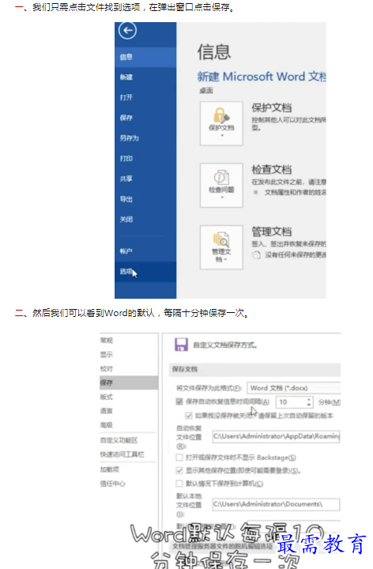Click the autosave minutes stepper arrows
Viewport: 373px width, 569px height.
point(309,402)
